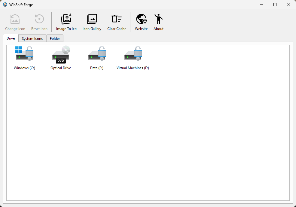
Task: Select the Data (E:) drive icon
Action: click(x=97, y=53)
